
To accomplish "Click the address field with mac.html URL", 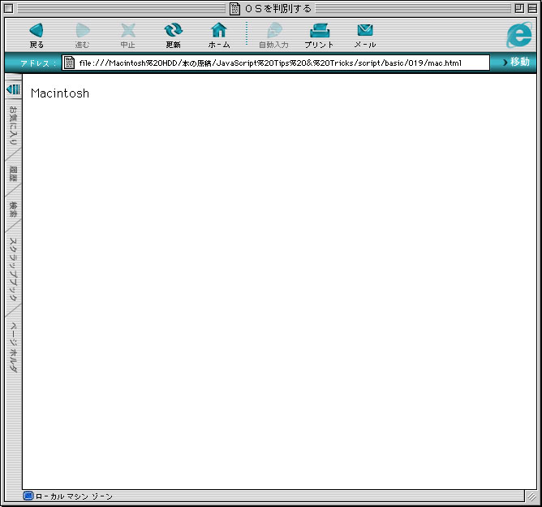I will (276, 63).
